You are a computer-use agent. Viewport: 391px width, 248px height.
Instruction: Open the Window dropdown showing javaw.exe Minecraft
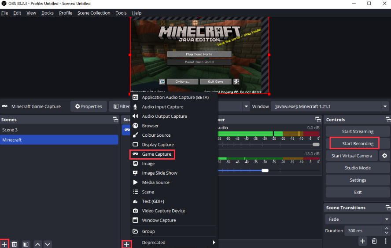[330, 106]
